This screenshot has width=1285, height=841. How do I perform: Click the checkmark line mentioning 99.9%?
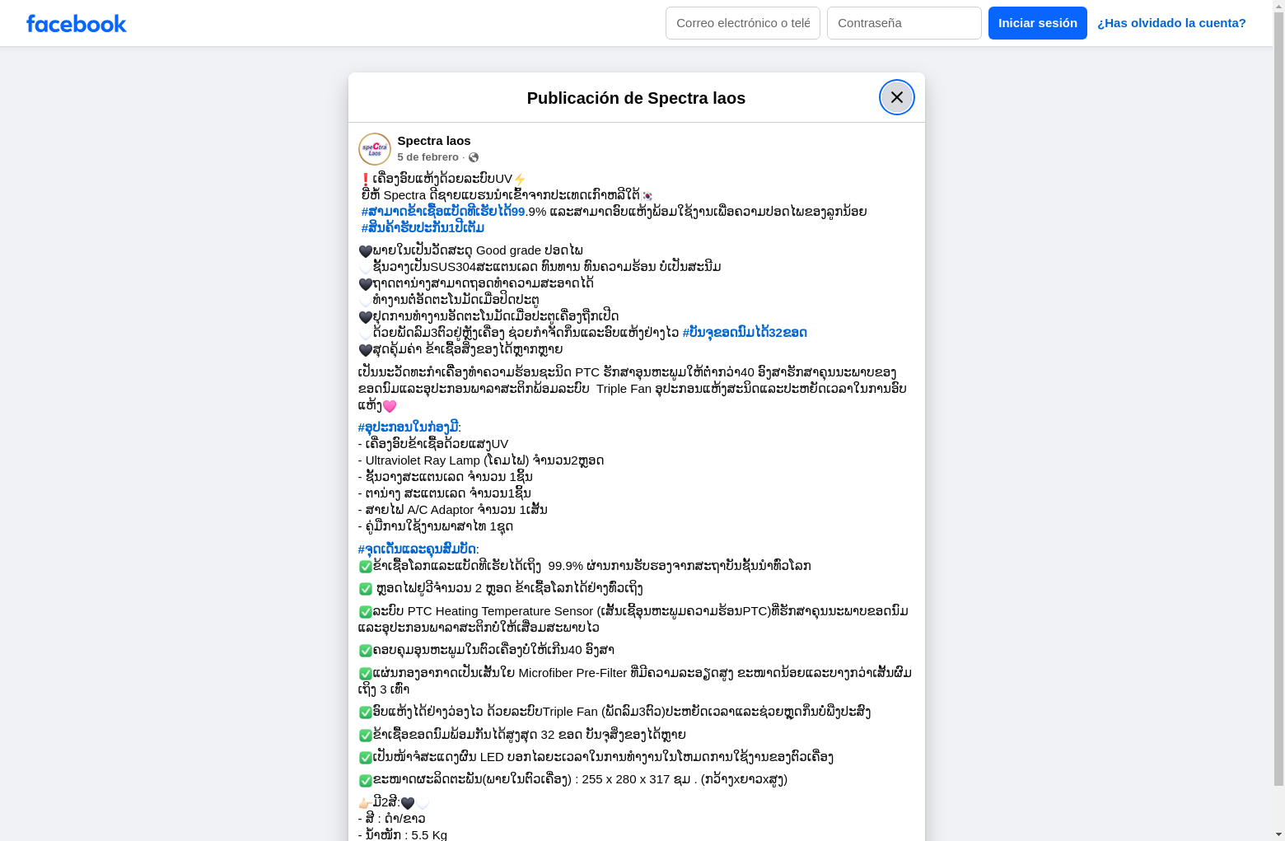(585, 566)
